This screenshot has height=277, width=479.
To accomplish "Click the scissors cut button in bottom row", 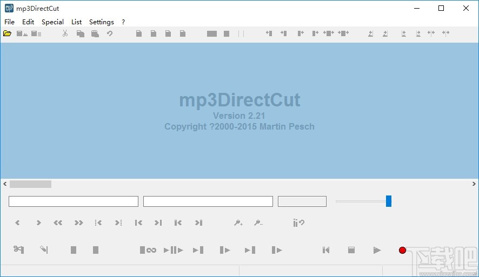I will coord(18,249).
